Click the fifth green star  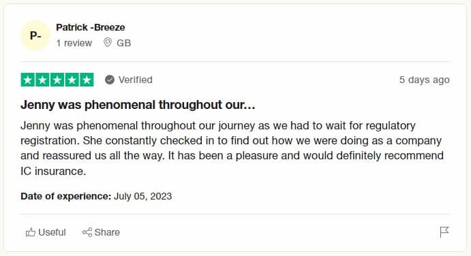[87, 80]
